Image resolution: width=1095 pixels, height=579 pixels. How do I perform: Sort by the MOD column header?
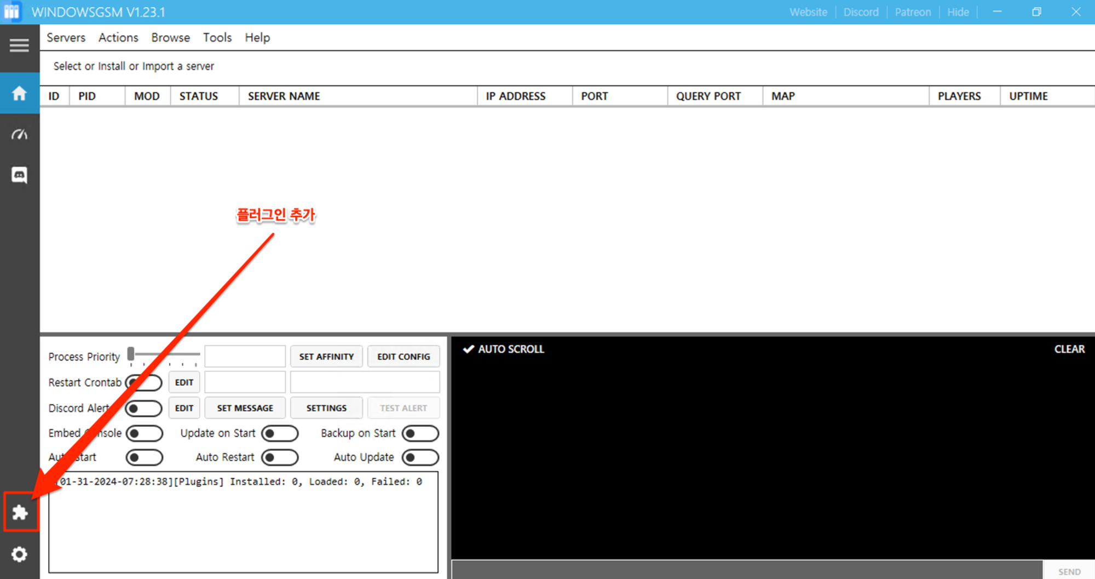click(147, 96)
